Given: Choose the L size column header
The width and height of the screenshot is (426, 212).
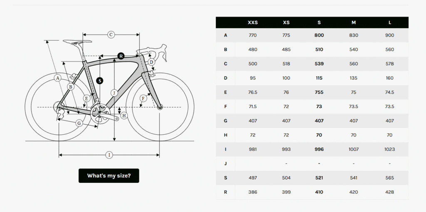Looking at the screenshot, I should click(390, 22).
